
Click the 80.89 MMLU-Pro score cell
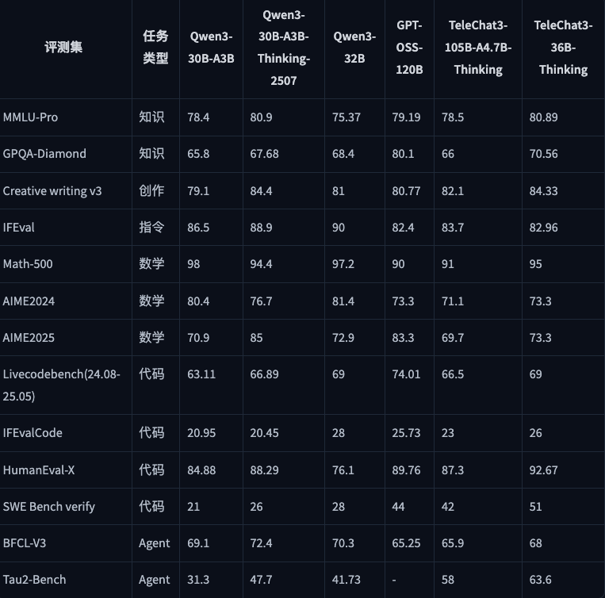tap(544, 117)
